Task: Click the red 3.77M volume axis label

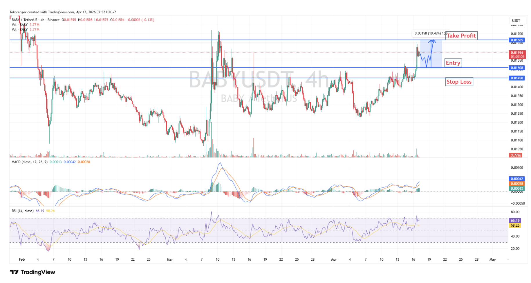Action: click(516, 155)
